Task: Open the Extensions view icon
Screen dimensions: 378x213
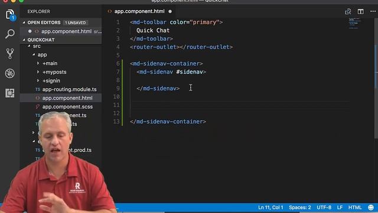Action: tap(10, 93)
